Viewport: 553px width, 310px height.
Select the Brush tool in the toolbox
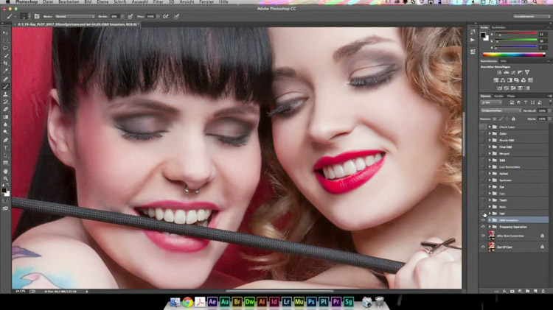pyautogui.click(x=5, y=87)
